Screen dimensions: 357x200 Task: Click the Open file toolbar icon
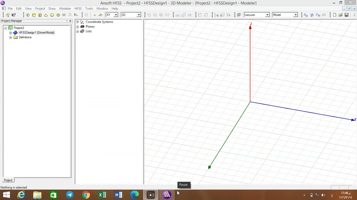click(341, 15)
